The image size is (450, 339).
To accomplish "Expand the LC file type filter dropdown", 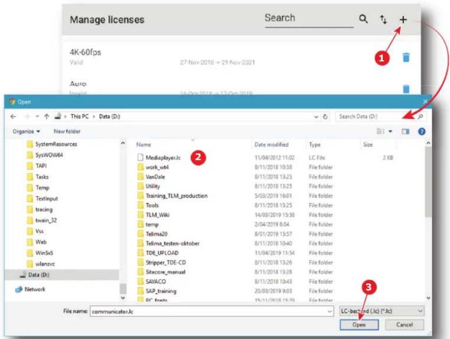I will [x=382, y=311].
